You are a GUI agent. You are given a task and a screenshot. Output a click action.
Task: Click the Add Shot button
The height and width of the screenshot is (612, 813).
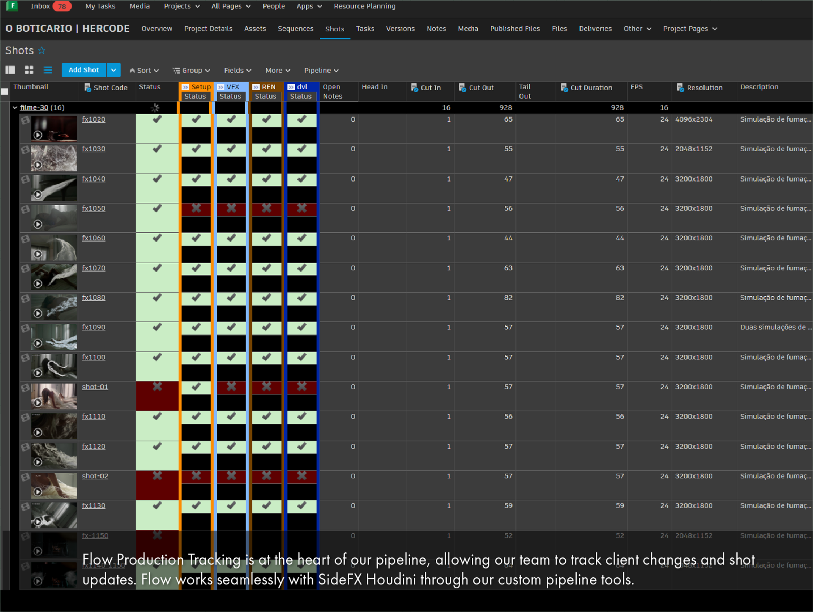click(84, 70)
